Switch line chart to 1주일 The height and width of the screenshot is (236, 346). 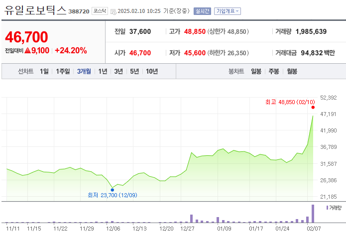[x=63, y=71]
